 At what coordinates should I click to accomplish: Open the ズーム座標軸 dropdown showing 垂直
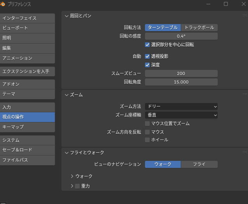pyautogui.click(x=181, y=115)
